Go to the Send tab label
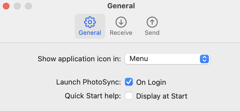This screenshot has width=240, height=111. 152,33
